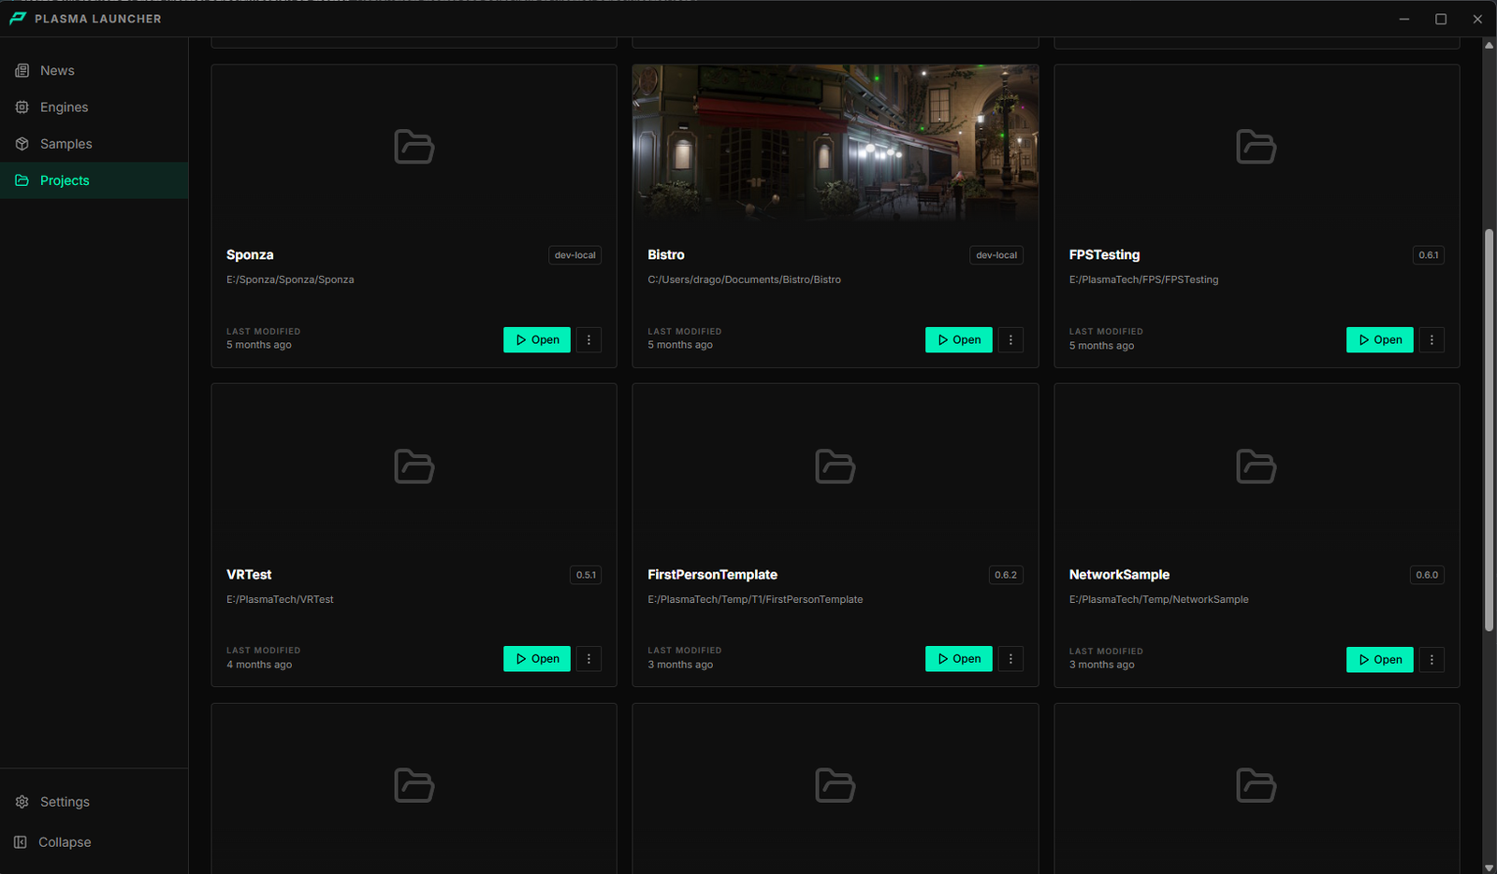Select Samples in the sidebar
This screenshot has height=874, width=1497.
click(x=94, y=144)
